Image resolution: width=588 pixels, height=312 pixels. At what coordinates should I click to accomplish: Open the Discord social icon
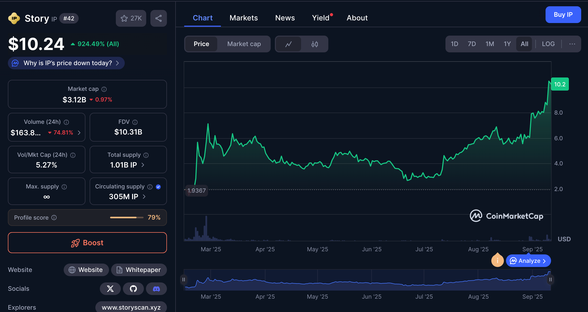pyautogui.click(x=156, y=289)
